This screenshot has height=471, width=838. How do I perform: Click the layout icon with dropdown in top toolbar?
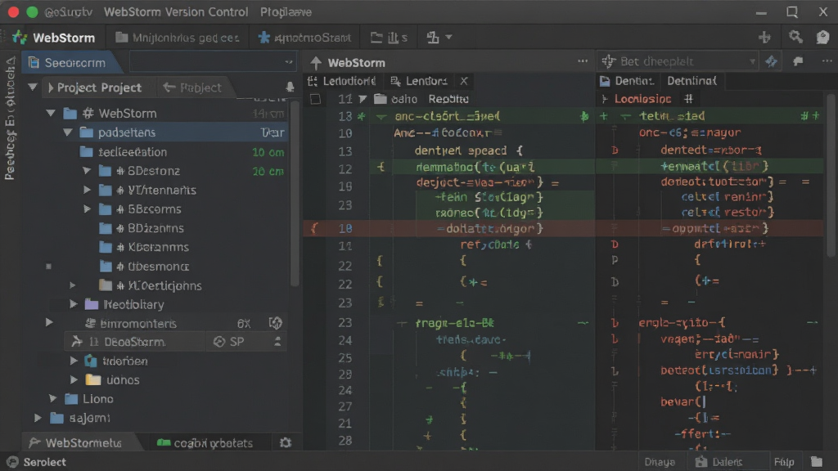coord(439,38)
